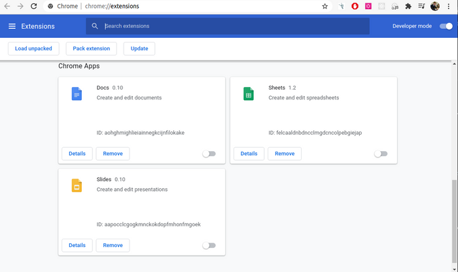Click the browser forward arrow
This screenshot has height=272, width=458.
click(x=20, y=6)
